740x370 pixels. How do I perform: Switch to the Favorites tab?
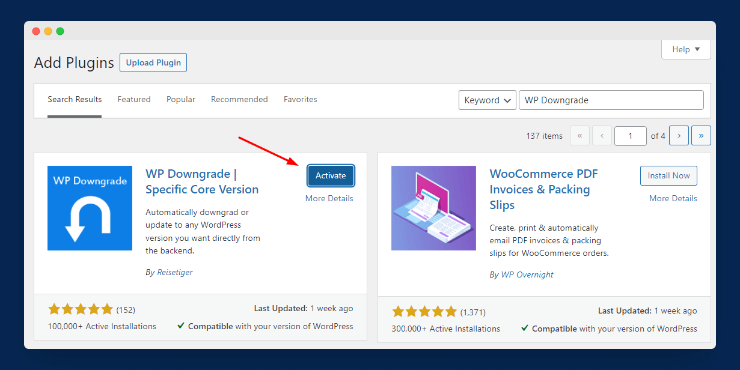300,100
